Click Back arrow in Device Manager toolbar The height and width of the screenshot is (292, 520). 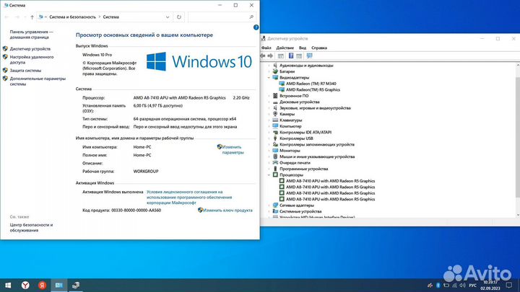point(264,56)
